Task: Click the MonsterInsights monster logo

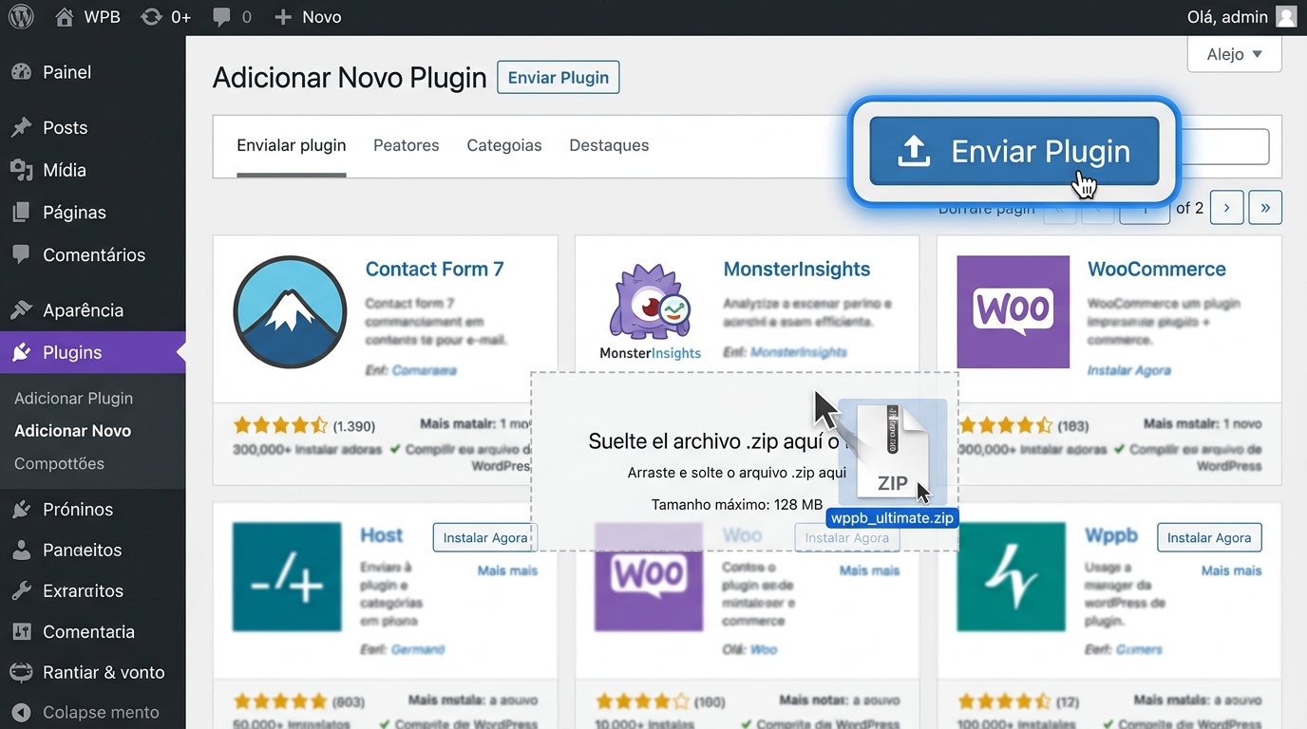Action: click(x=651, y=301)
